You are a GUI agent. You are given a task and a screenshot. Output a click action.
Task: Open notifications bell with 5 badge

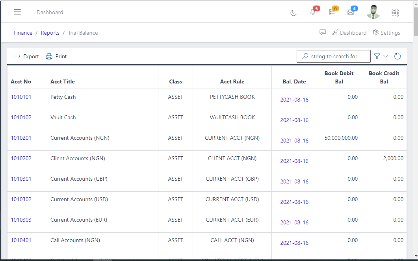313,12
